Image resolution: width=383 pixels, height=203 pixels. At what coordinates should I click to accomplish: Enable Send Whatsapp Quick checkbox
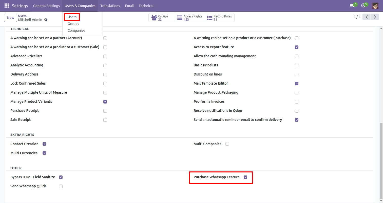point(61,186)
